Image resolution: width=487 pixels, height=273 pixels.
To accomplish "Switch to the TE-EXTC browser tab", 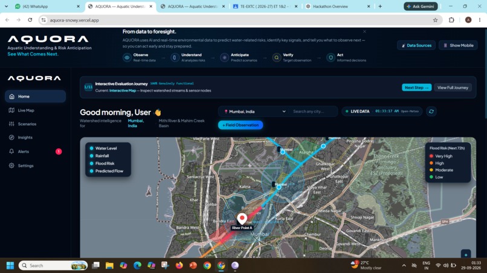I will click(265, 6).
